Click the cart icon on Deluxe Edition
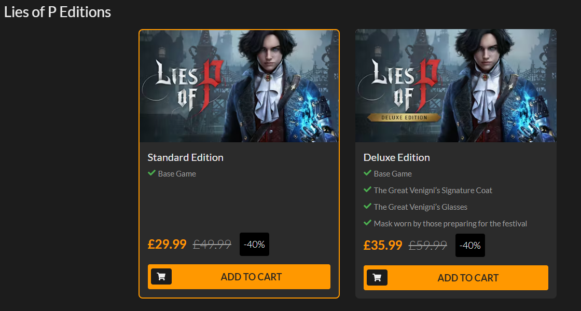This screenshot has height=311, width=581. (377, 278)
